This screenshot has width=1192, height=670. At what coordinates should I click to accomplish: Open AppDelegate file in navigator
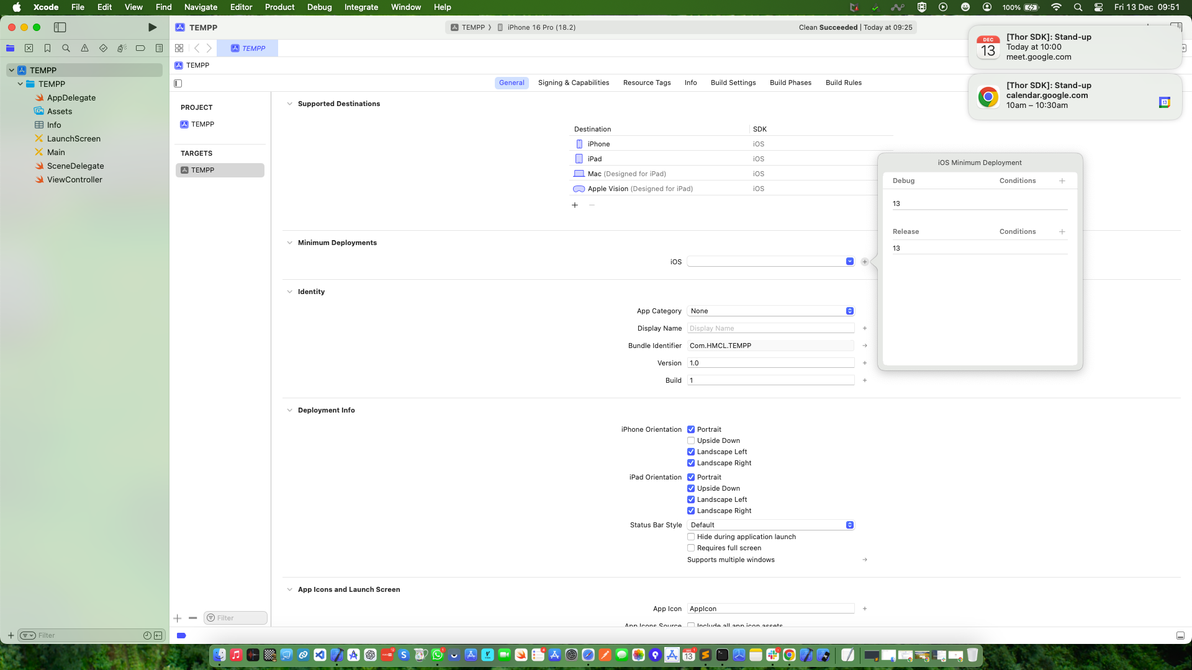(x=71, y=97)
